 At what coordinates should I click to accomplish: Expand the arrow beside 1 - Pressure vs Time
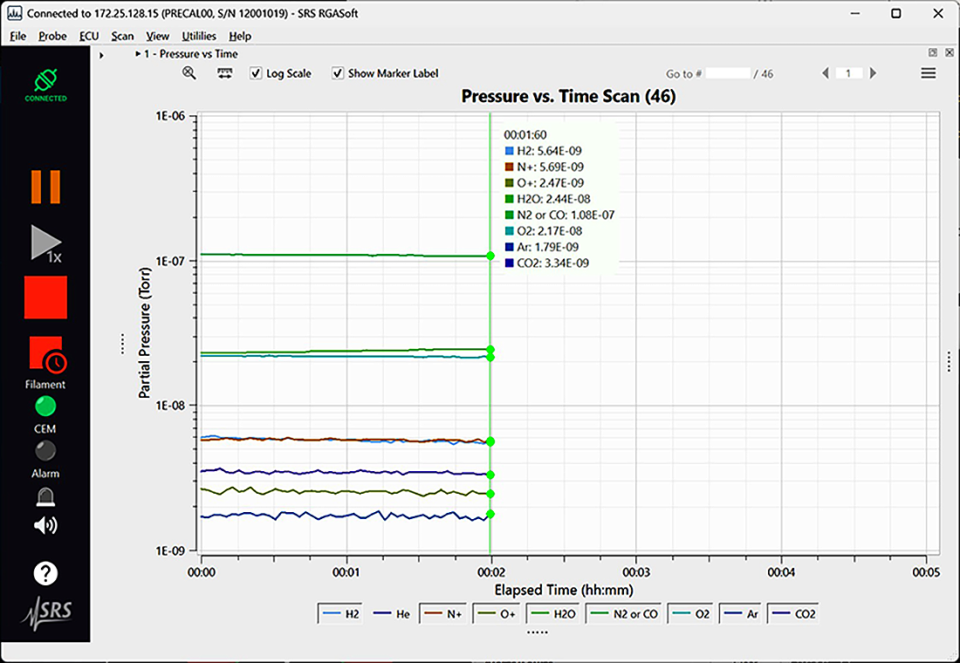tap(139, 54)
